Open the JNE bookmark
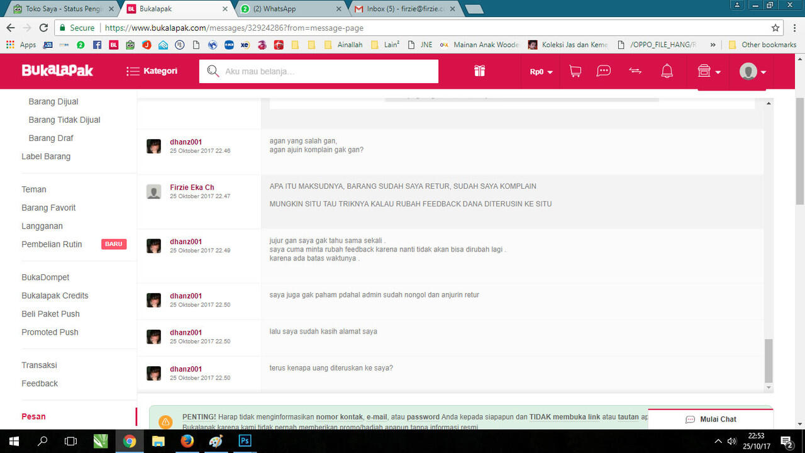 click(x=420, y=45)
